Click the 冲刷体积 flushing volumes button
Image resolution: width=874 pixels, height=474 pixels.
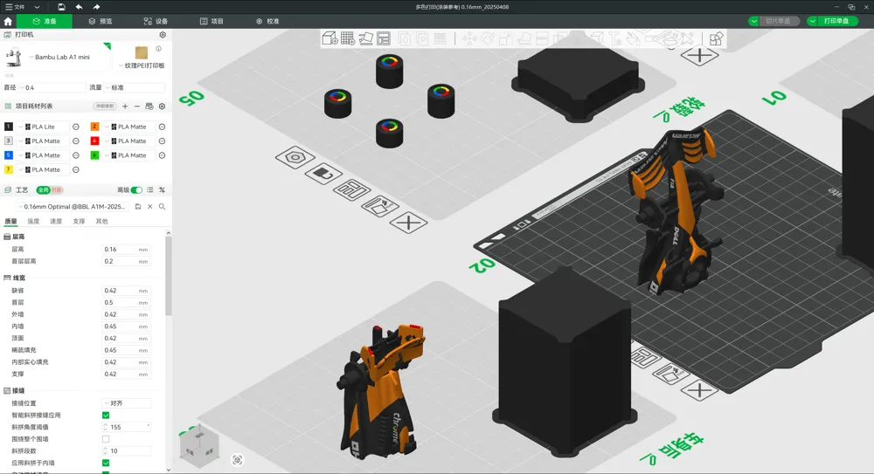click(x=105, y=106)
